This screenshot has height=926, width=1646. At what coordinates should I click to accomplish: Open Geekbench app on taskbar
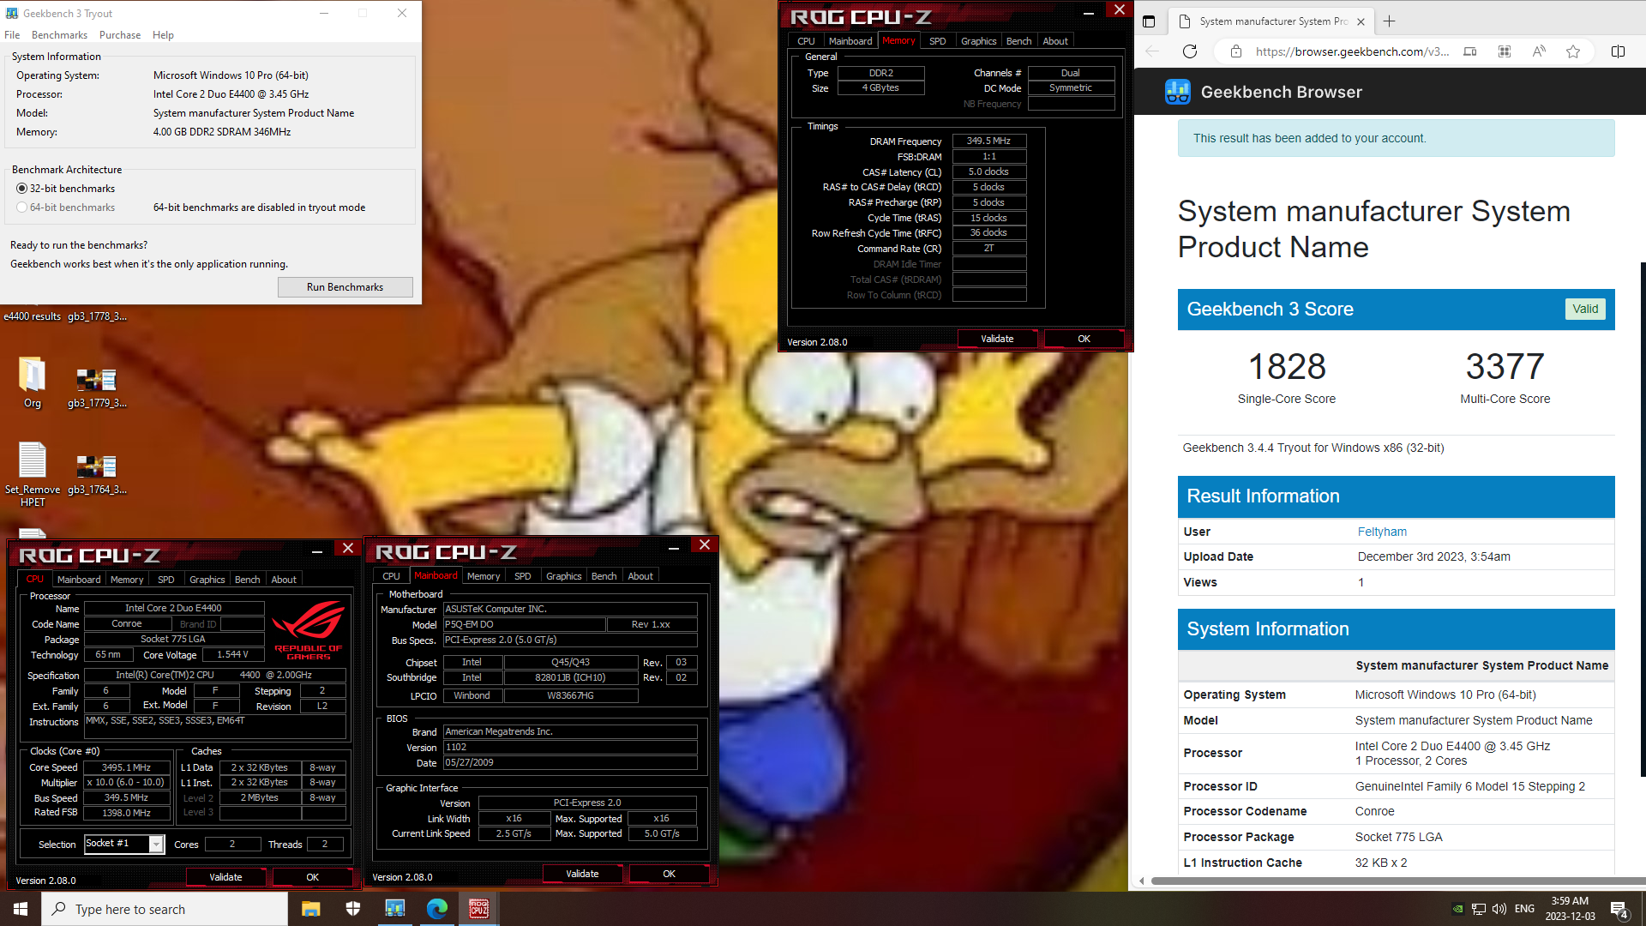coord(394,909)
